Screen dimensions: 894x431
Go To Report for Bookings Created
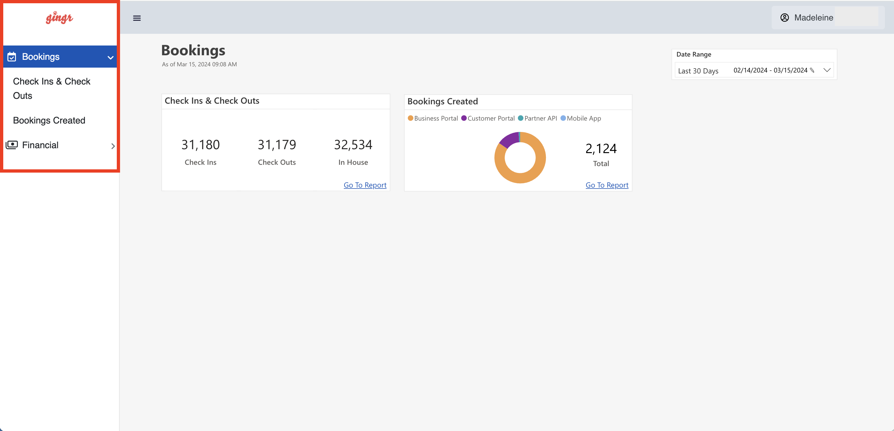607,185
